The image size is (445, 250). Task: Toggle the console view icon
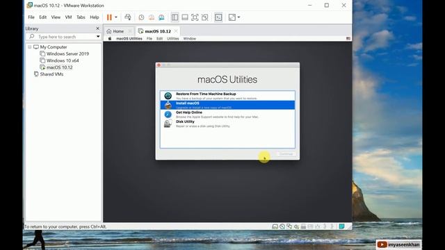pos(218,17)
